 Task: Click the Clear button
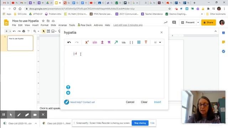tap(144, 102)
